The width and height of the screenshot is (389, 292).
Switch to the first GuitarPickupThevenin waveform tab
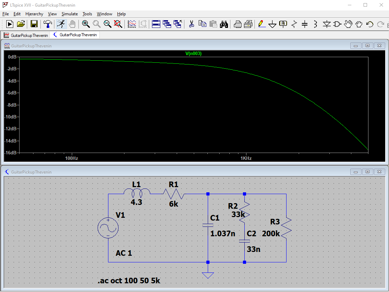[26, 35]
